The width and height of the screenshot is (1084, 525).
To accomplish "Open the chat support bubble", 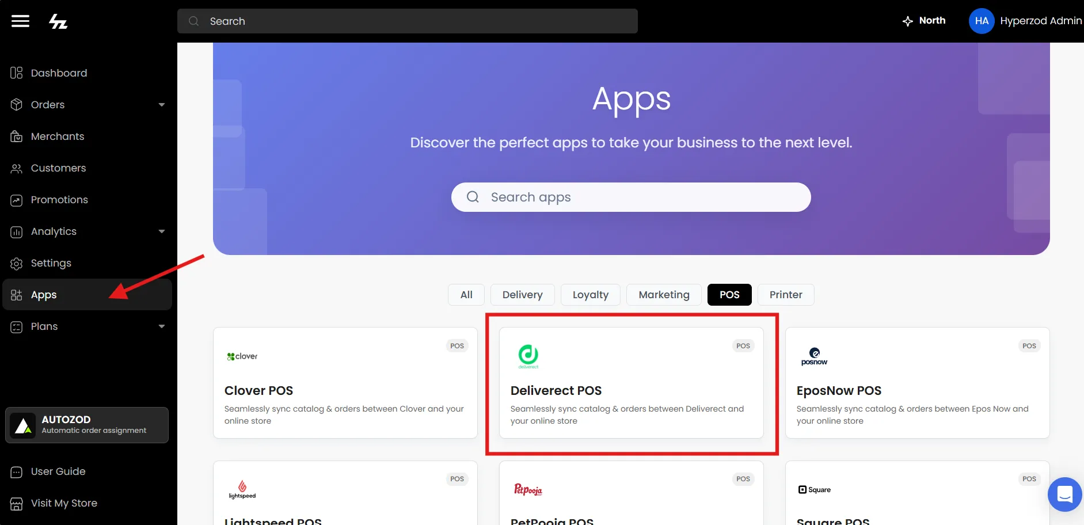I will pos(1065,494).
